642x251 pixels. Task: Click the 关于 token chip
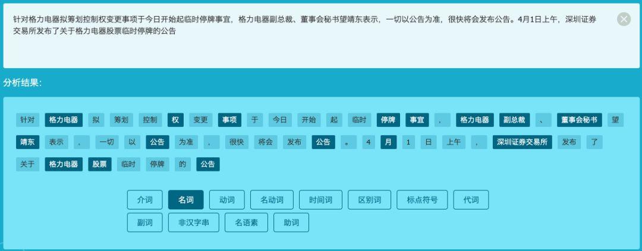tap(28, 164)
